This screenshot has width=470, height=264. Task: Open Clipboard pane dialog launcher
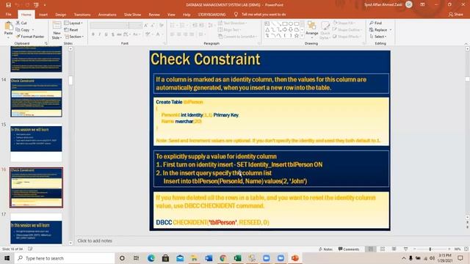[46, 43]
